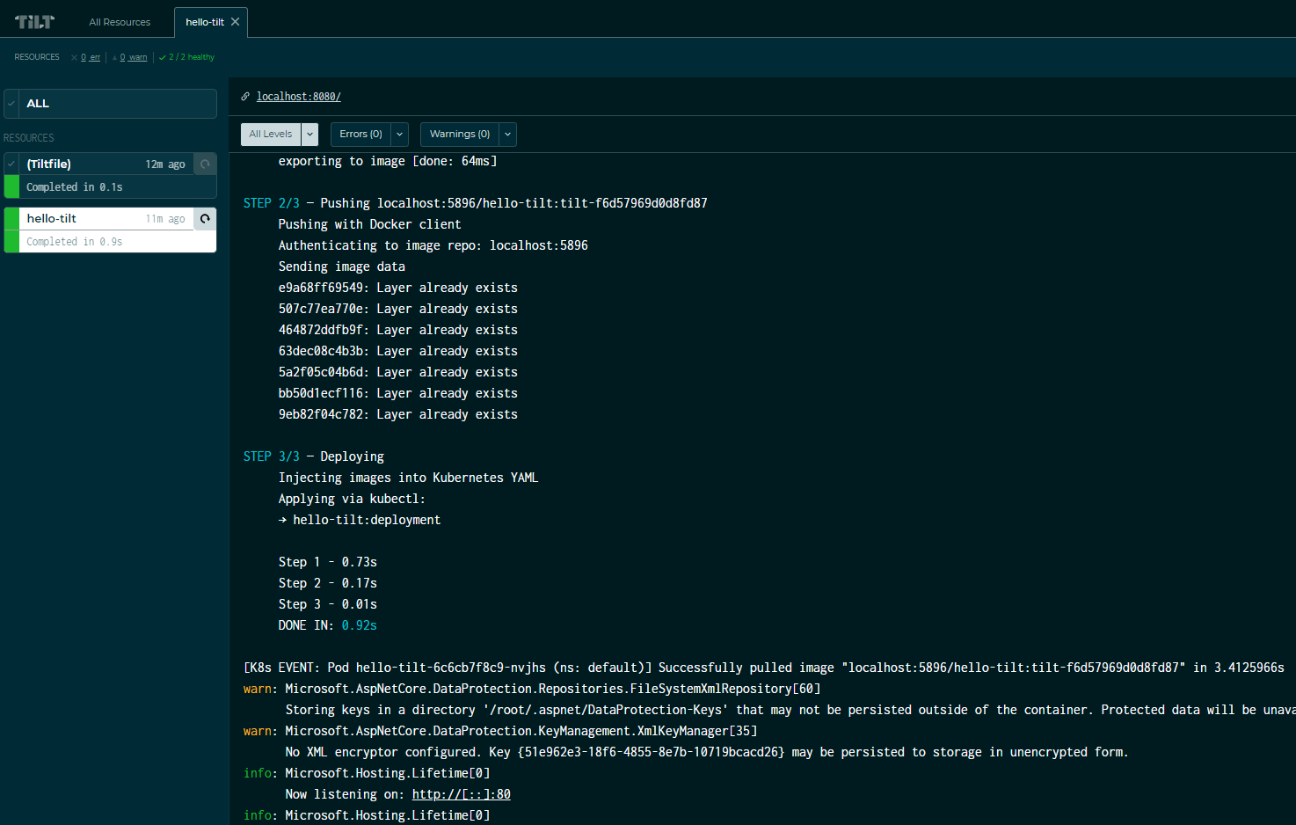Open the http://[::]:80 link in logs
1296x825 pixels.
point(462,794)
